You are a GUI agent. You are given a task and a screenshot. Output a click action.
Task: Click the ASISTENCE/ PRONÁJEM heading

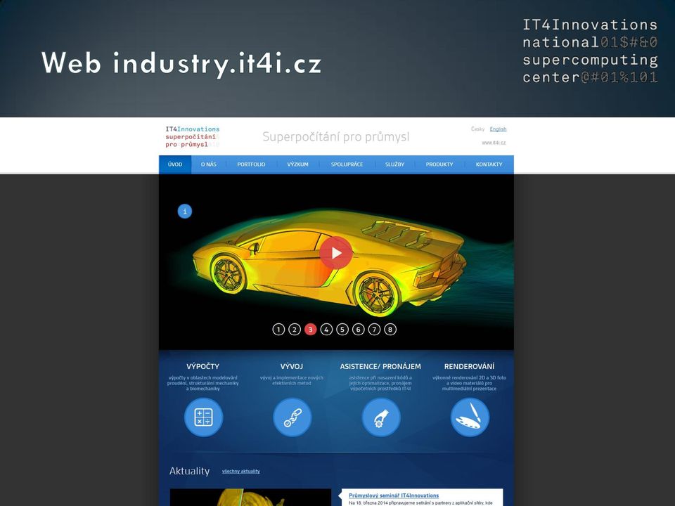[x=380, y=367]
